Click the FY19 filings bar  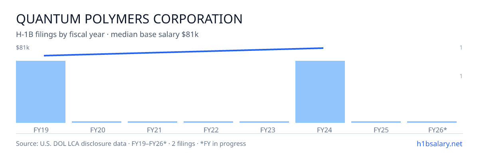coord(41,92)
